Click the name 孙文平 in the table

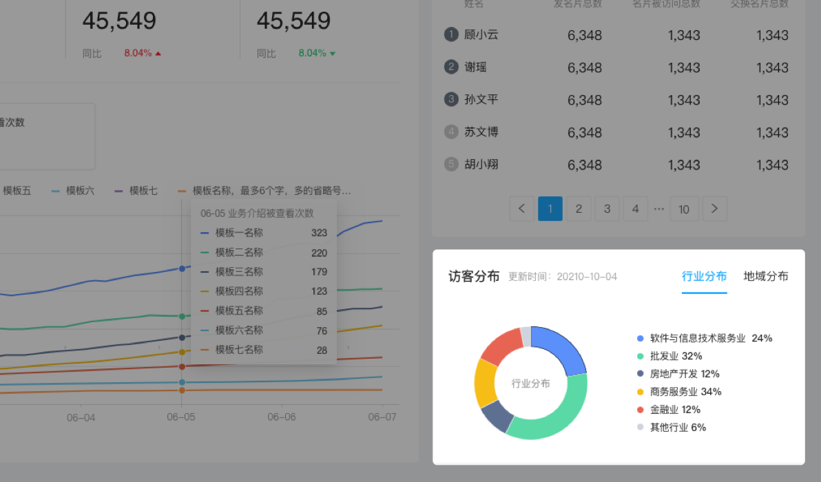tap(481, 99)
